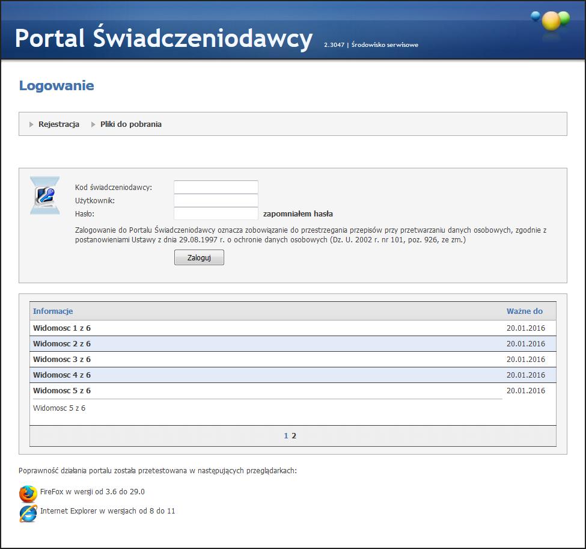Open message Widomosc 1 z 6
This screenshot has height=549, width=586.
coord(62,328)
